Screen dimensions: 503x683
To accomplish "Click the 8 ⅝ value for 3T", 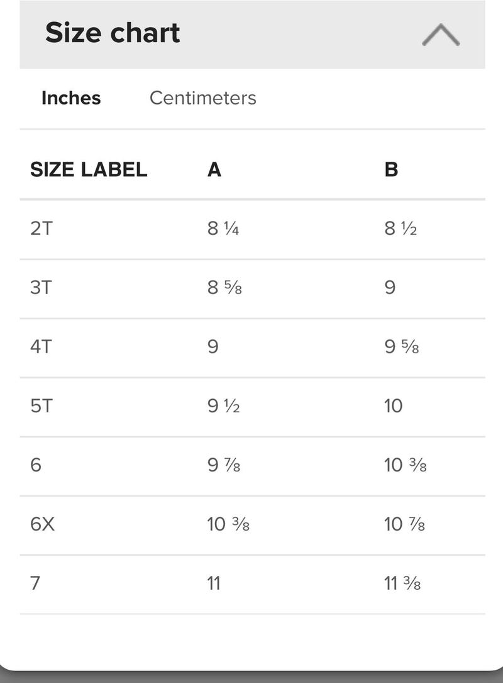I will (224, 288).
